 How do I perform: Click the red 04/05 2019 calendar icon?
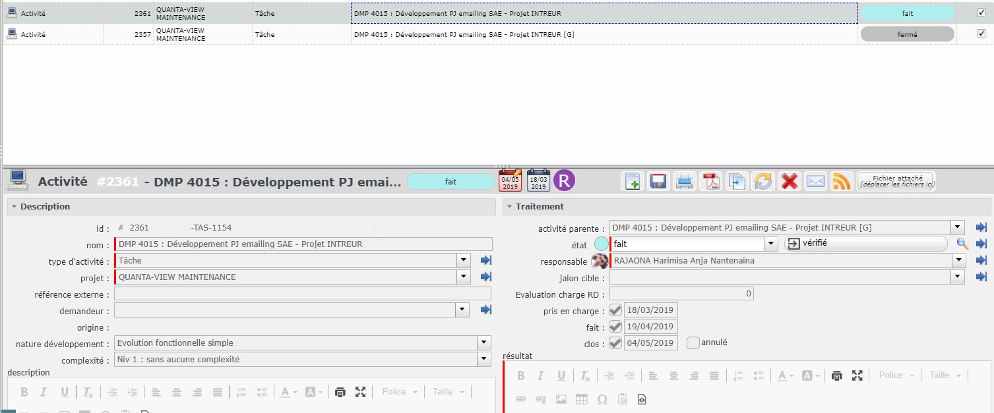(x=510, y=180)
